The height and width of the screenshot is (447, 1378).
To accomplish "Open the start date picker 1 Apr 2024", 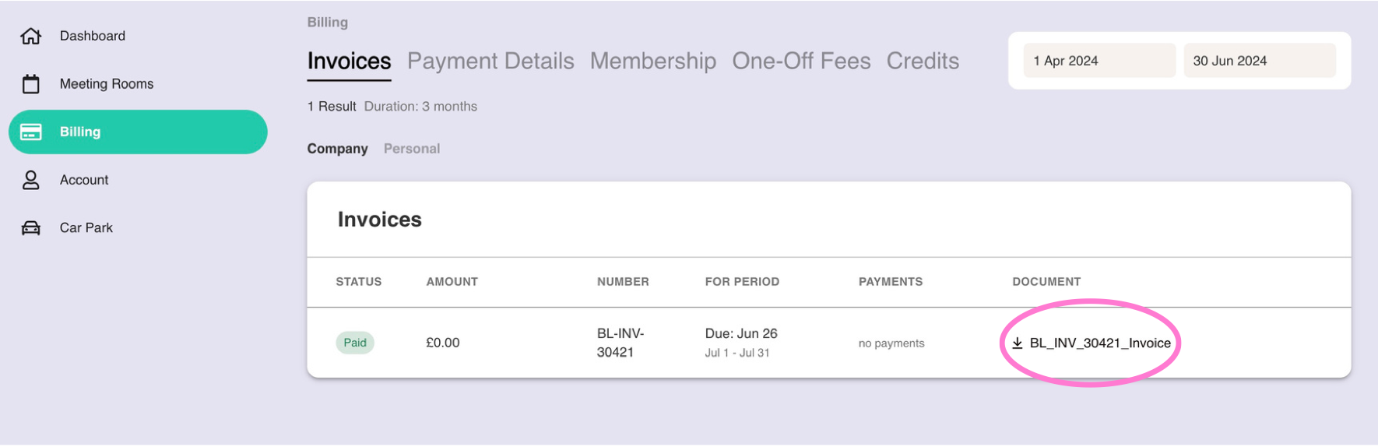I will click(x=1099, y=61).
